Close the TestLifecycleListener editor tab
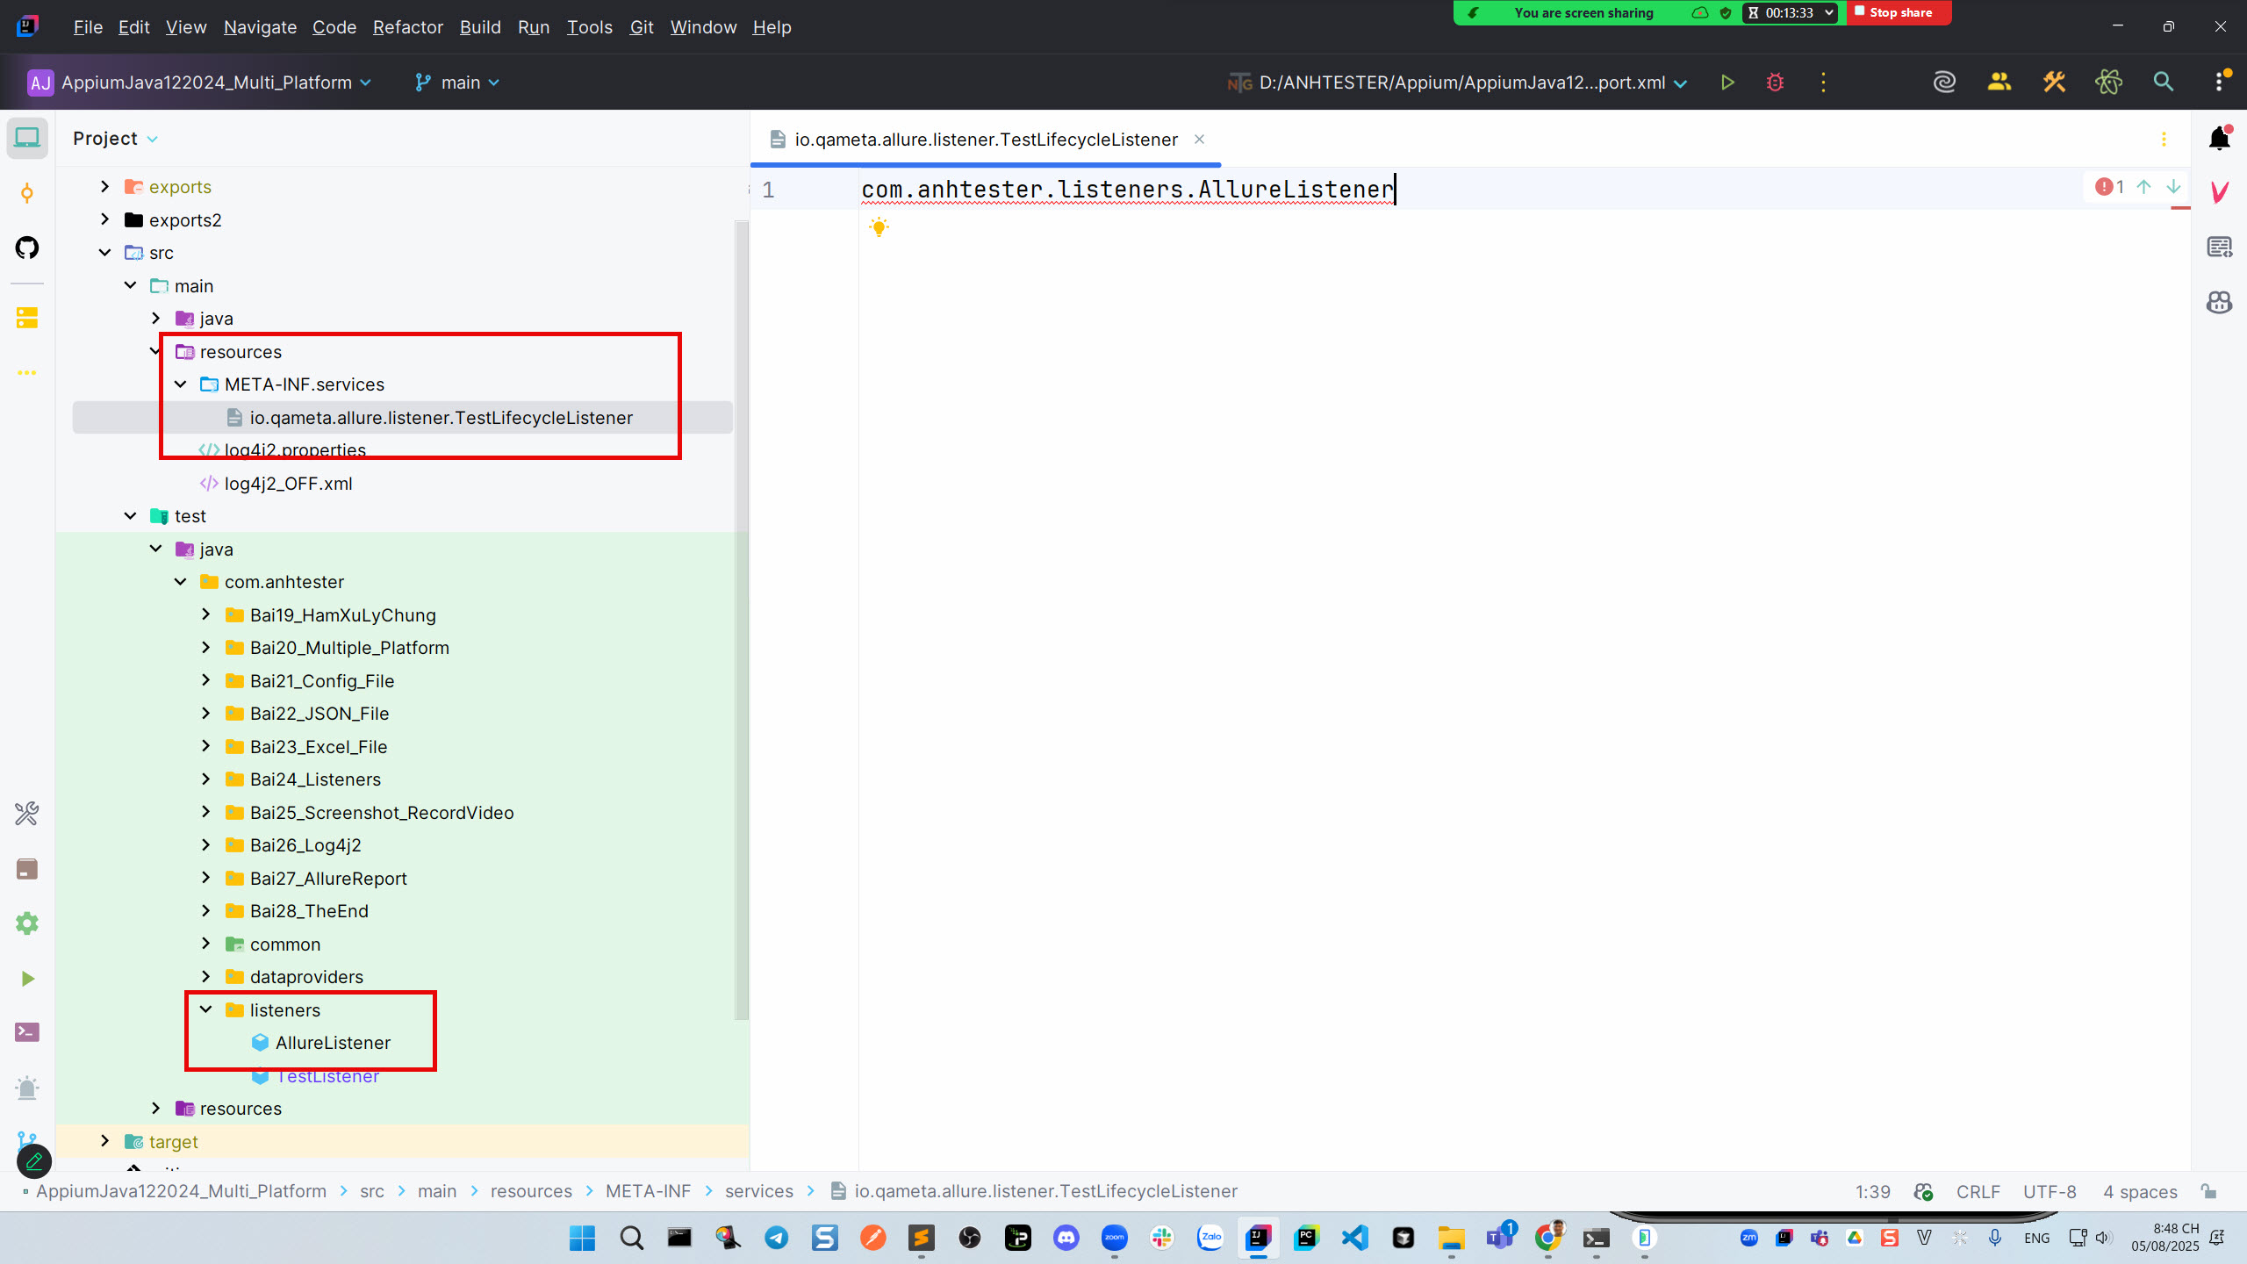The width and height of the screenshot is (2247, 1264). point(1199,140)
